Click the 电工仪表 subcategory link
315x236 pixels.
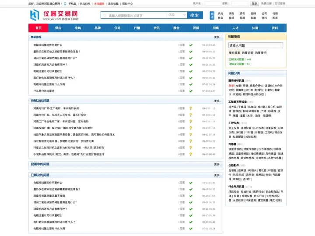[x=234, y=128]
